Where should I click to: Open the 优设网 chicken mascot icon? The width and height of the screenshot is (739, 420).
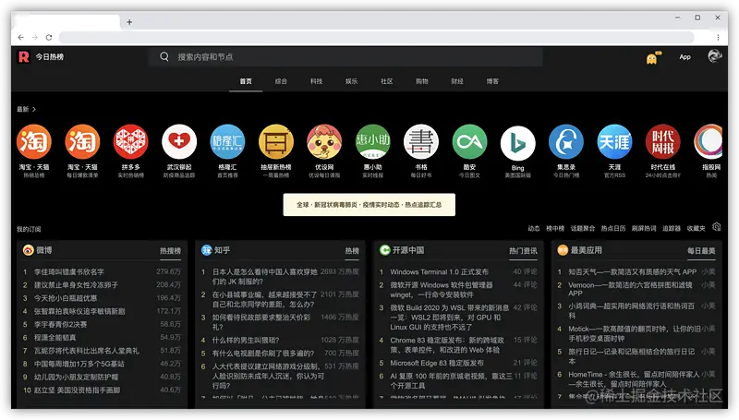(324, 142)
